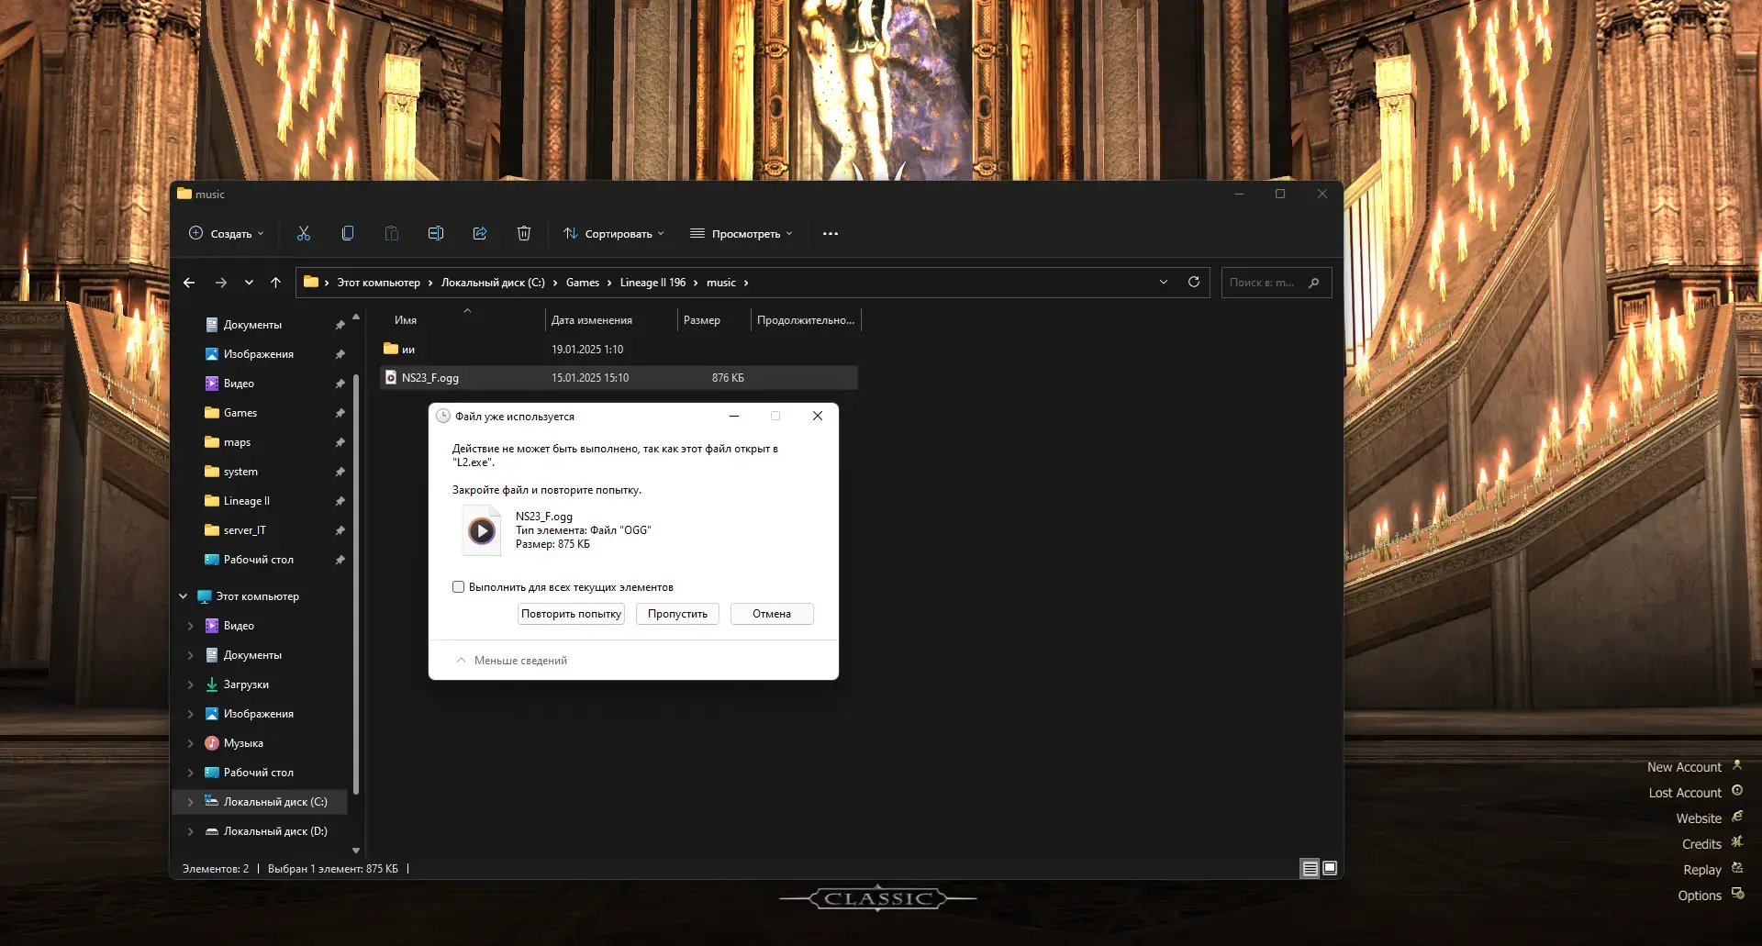Click Options link in game

coord(1700,896)
